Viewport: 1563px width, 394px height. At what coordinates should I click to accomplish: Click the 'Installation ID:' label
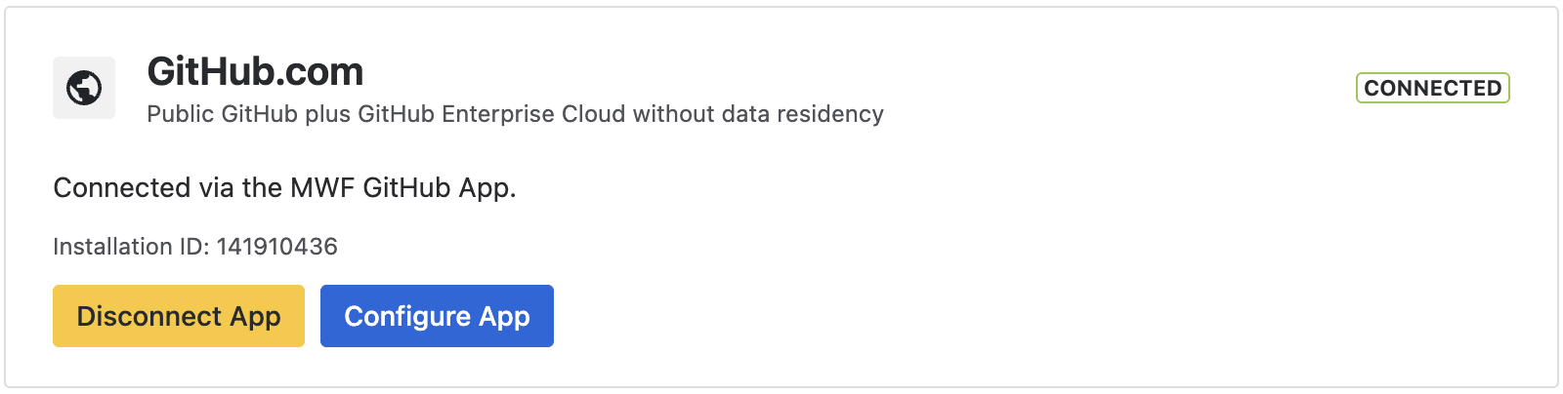point(132,247)
